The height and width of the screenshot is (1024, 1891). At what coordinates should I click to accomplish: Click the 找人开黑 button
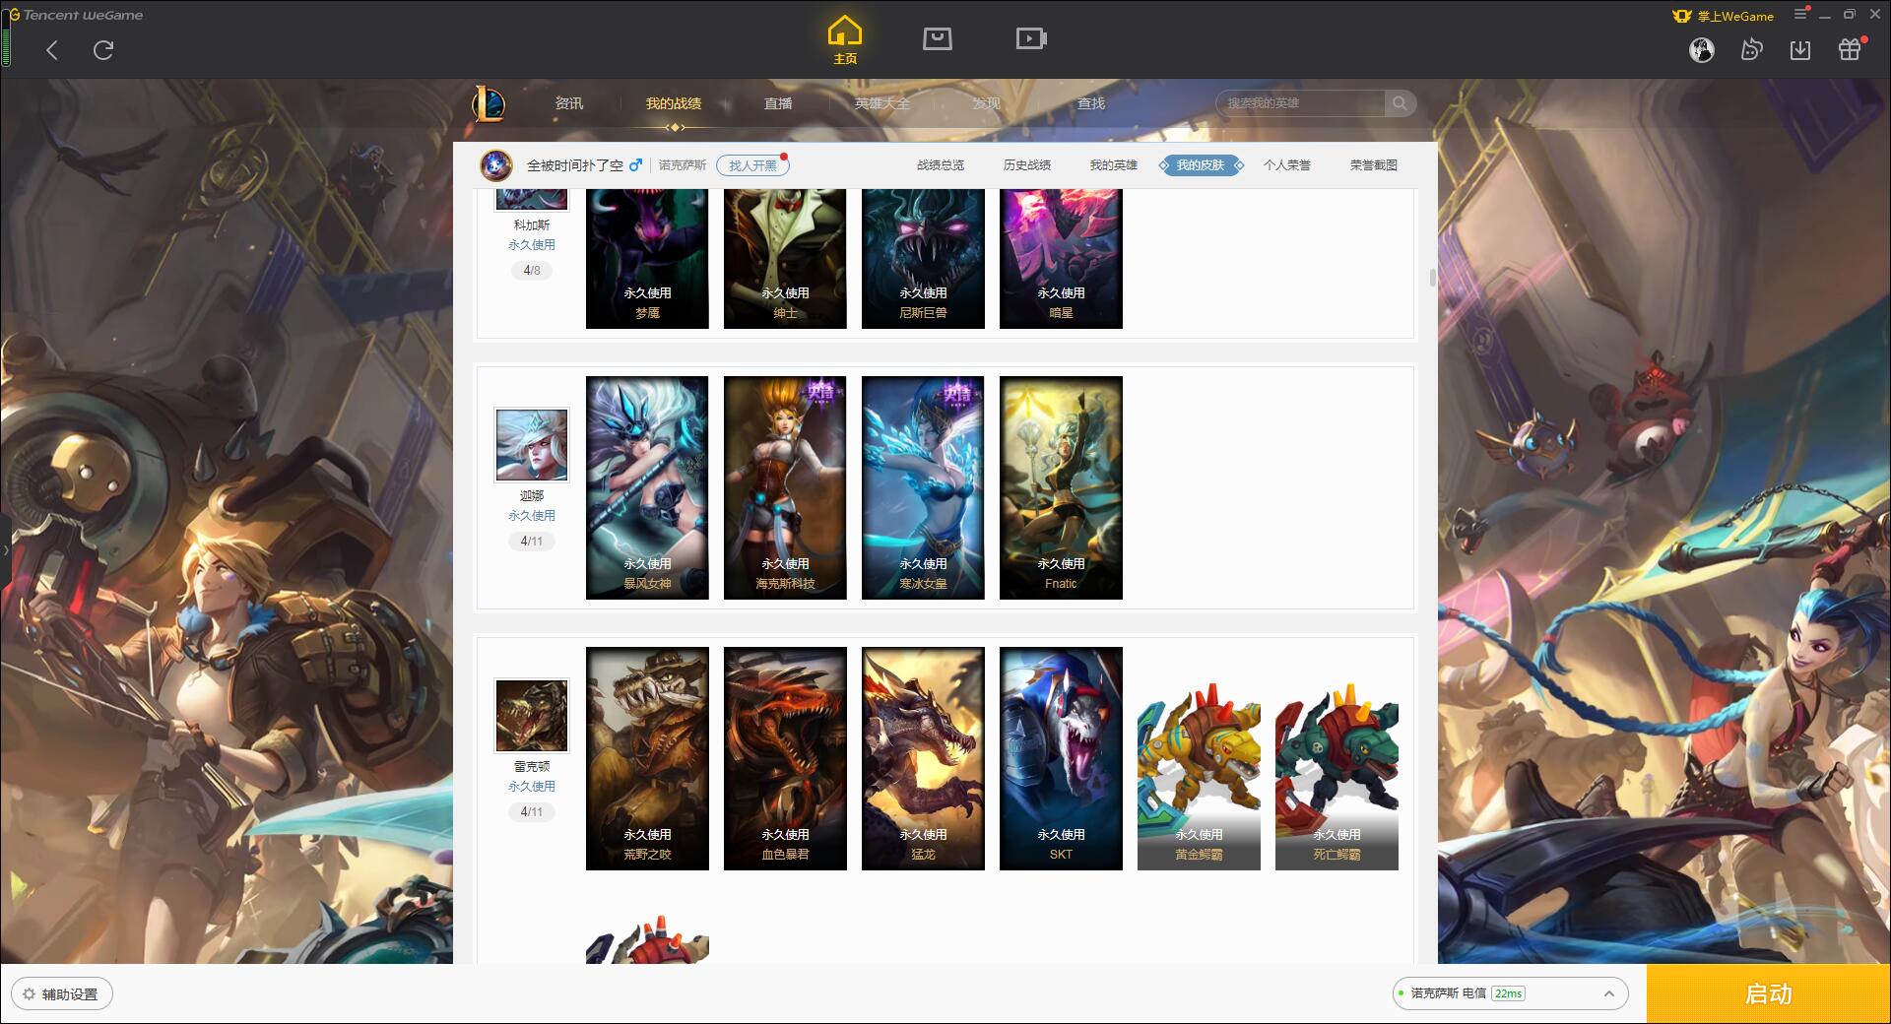point(752,165)
